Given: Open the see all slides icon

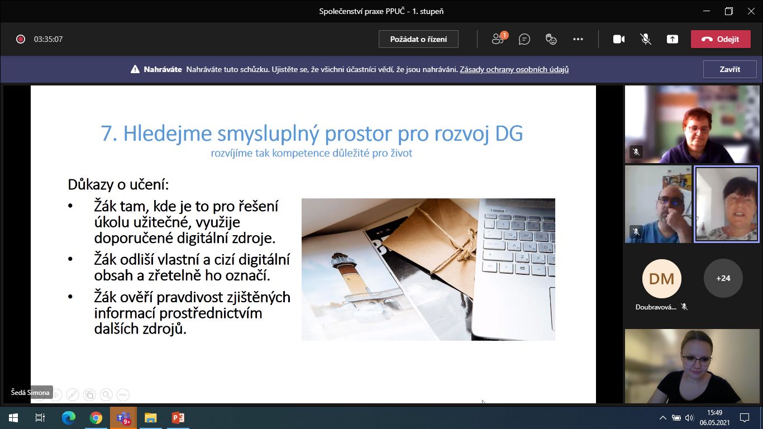Looking at the screenshot, I should 89,394.
